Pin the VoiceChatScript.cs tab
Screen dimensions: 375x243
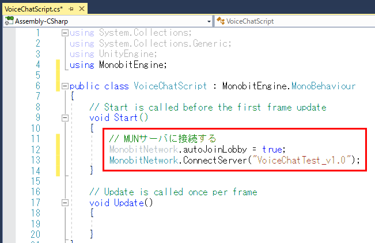(71, 9)
